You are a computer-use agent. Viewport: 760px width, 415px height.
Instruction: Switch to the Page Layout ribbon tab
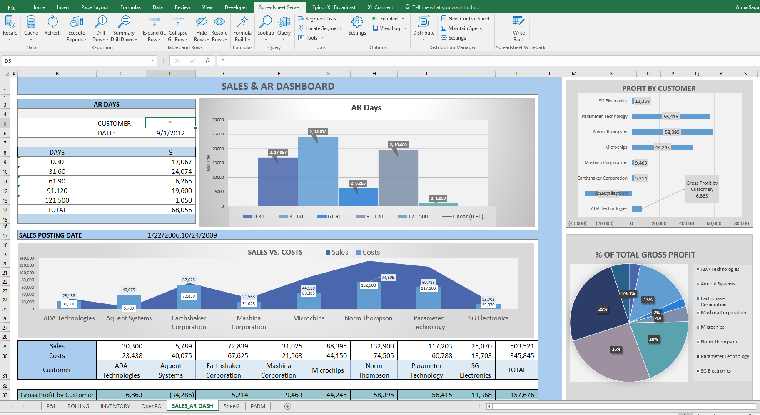tap(95, 7)
